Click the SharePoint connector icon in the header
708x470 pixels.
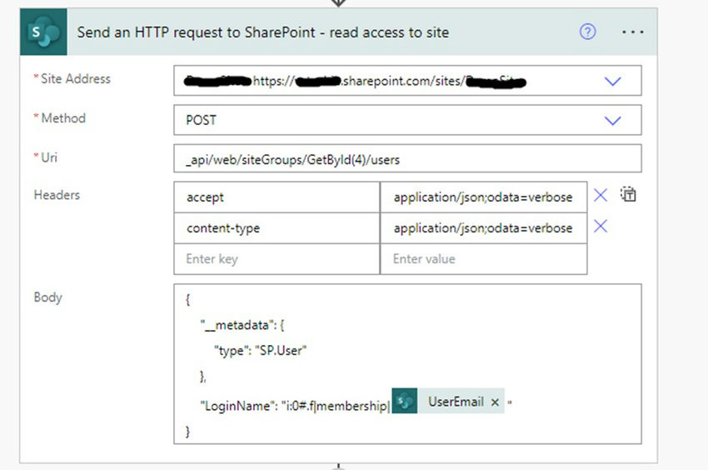(43, 32)
